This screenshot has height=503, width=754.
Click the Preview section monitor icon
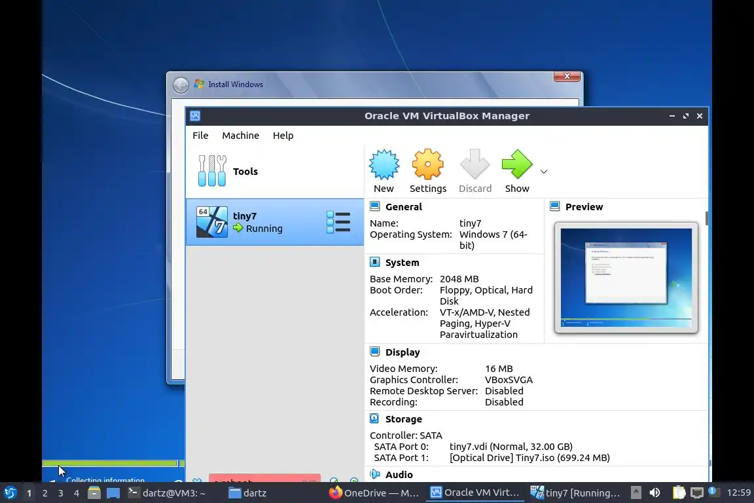click(554, 206)
